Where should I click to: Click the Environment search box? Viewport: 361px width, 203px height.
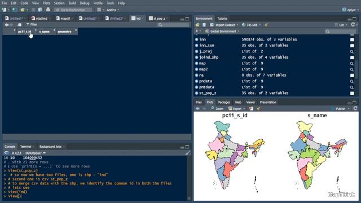[341, 32]
